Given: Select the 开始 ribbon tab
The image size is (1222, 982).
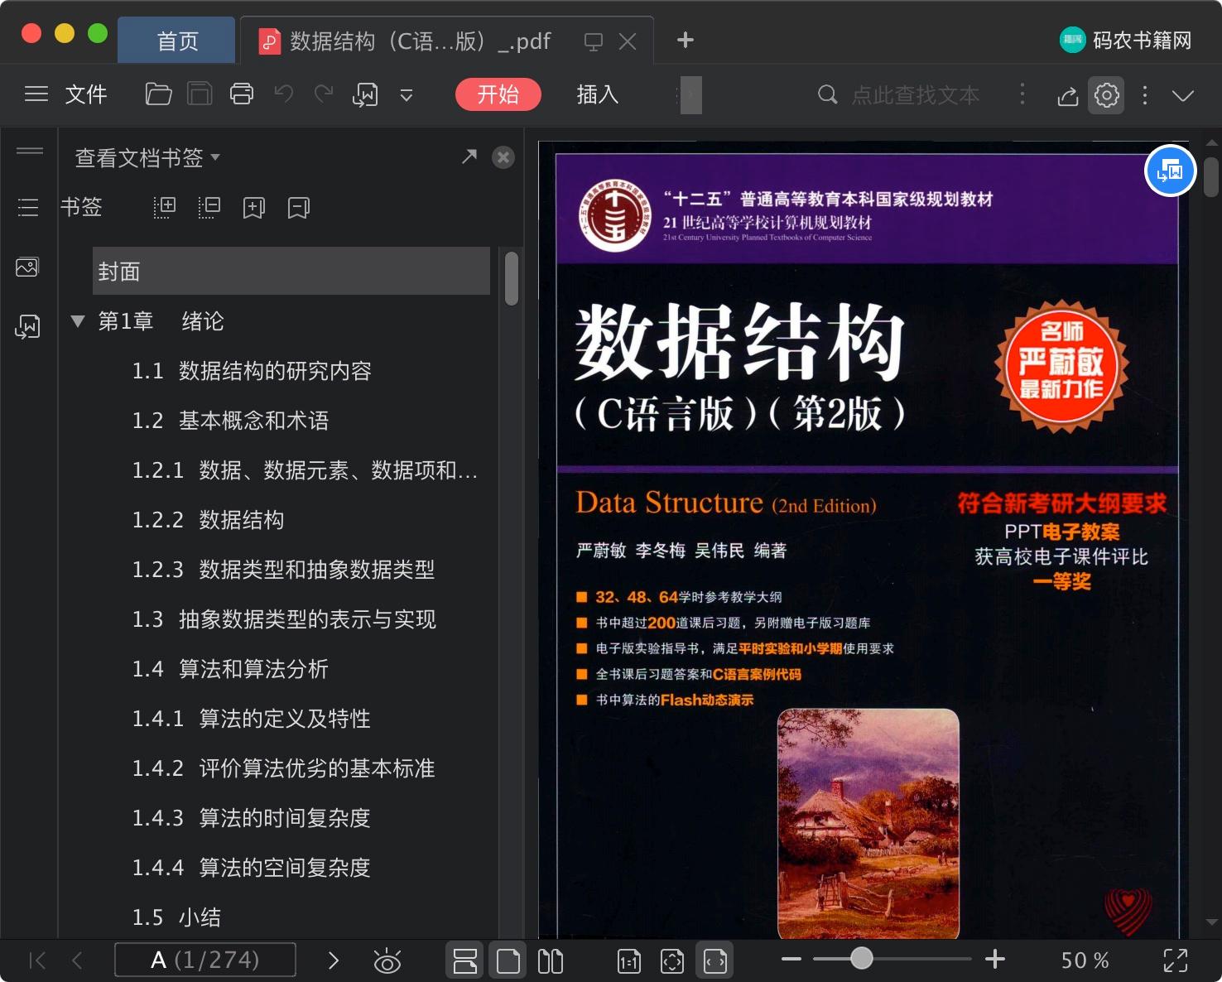Looking at the screenshot, I should 498,94.
